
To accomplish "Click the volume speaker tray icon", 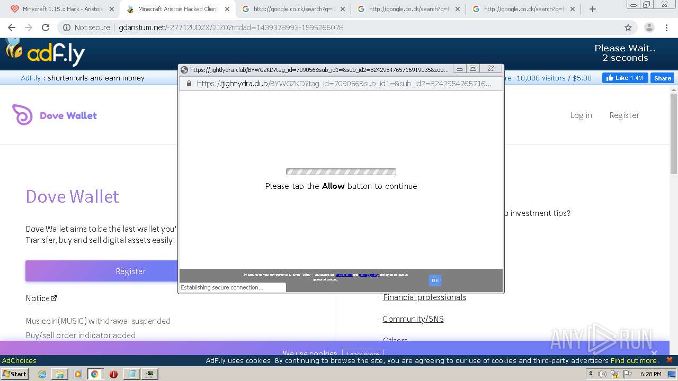I will [x=602, y=374].
